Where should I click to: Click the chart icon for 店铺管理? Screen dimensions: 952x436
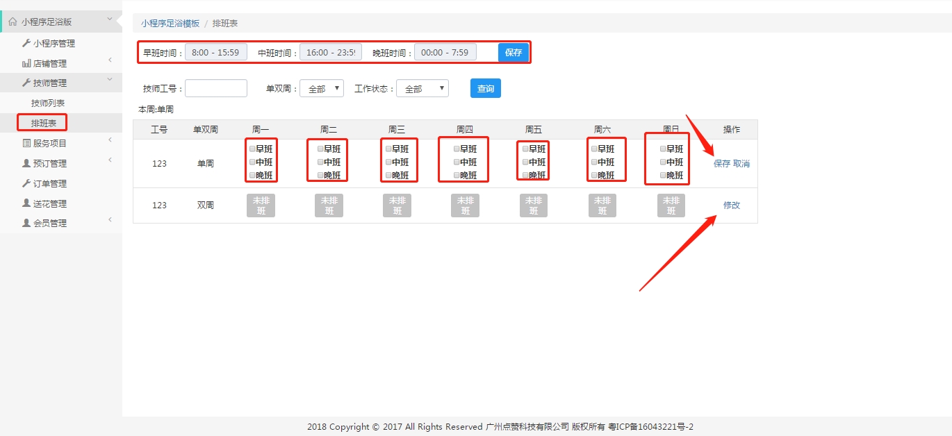pos(26,63)
